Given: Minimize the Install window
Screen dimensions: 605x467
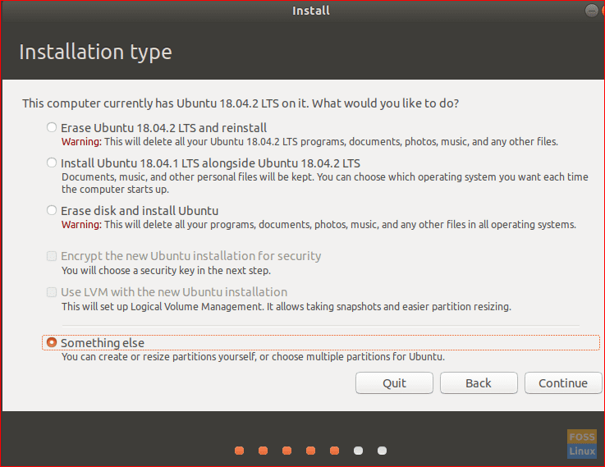Looking at the screenshot, I should [x=591, y=11].
